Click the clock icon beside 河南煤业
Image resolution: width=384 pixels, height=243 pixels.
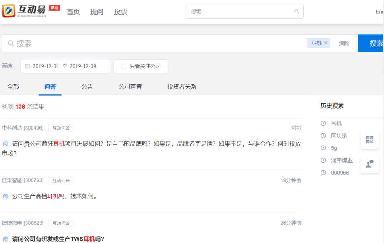(x=323, y=160)
